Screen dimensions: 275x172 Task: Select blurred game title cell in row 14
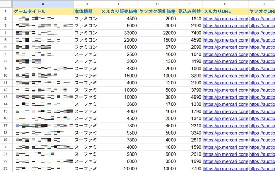pos(43,104)
